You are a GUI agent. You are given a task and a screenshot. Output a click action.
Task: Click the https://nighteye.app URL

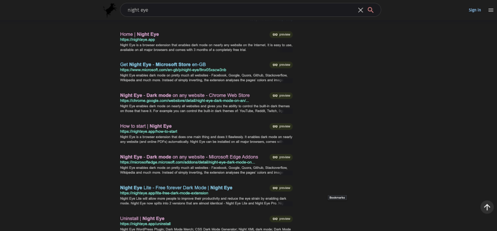point(137,40)
